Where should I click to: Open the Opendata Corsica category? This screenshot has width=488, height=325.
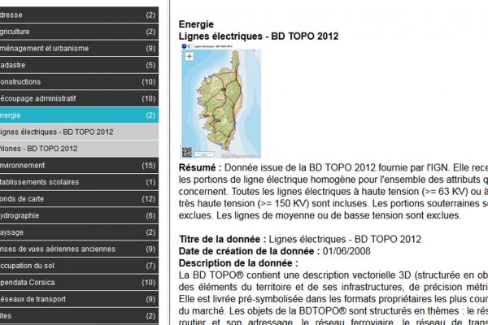[x=79, y=283]
